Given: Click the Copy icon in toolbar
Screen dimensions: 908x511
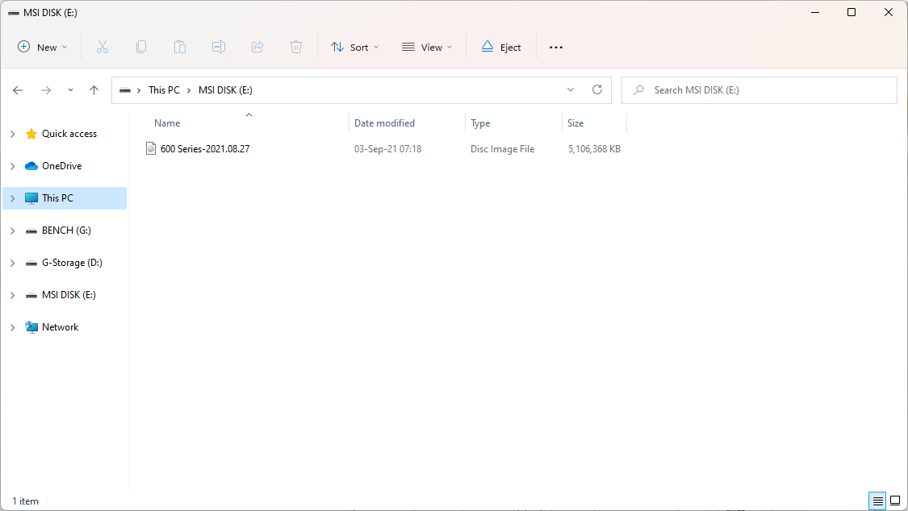Looking at the screenshot, I should [141, 48].
